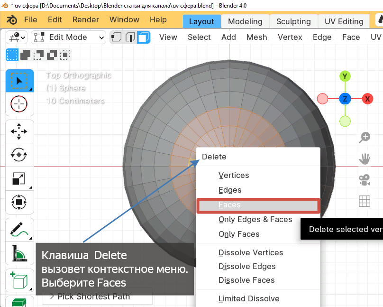Image resolution: width=383 pixels, height=307 pixels.
Task: Choose Dissolve Vertices
Action: coord(258,252)
